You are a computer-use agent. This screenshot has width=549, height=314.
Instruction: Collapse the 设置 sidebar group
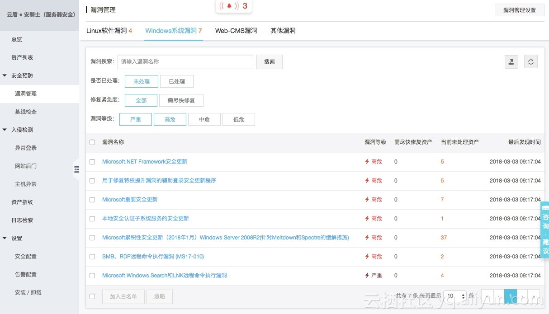click(5, 238)
